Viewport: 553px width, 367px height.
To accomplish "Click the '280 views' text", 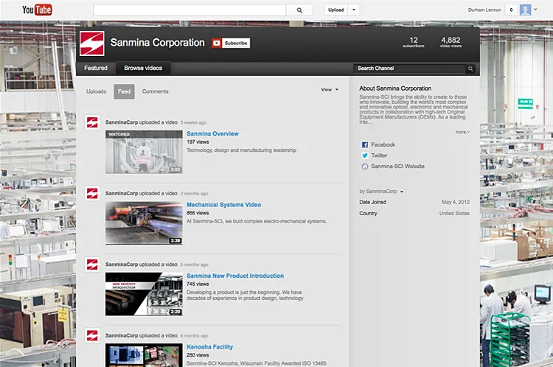I will (x=198, y=355).
